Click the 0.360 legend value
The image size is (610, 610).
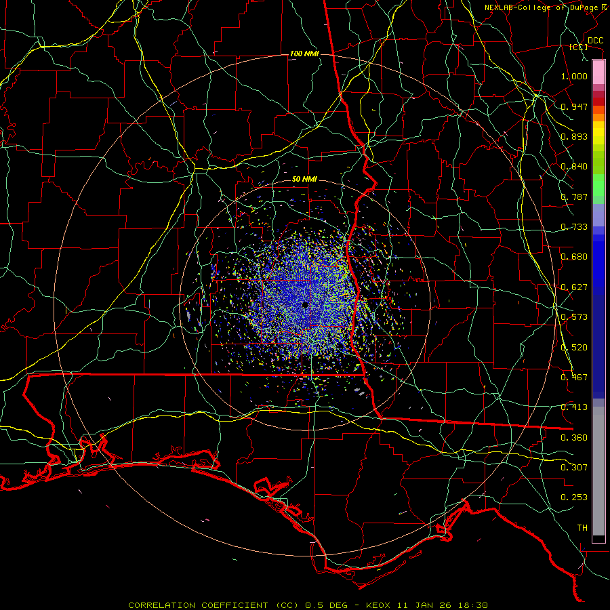point(574,438)
